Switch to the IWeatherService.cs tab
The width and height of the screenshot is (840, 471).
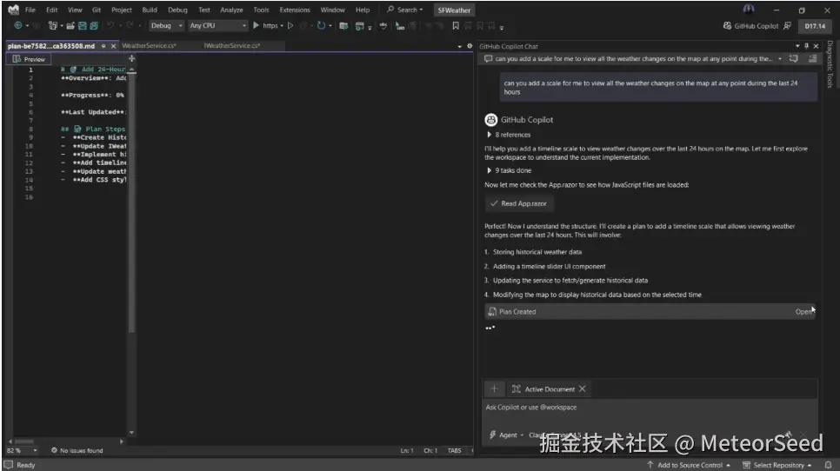231,46
